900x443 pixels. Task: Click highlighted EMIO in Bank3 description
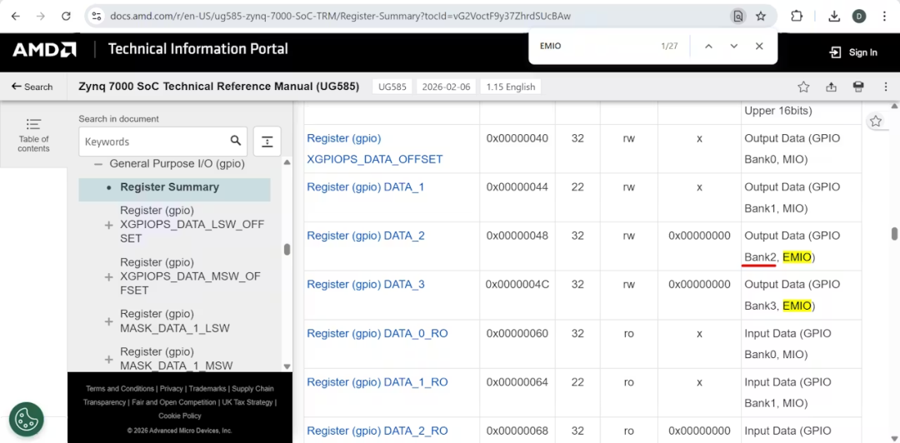797,306
